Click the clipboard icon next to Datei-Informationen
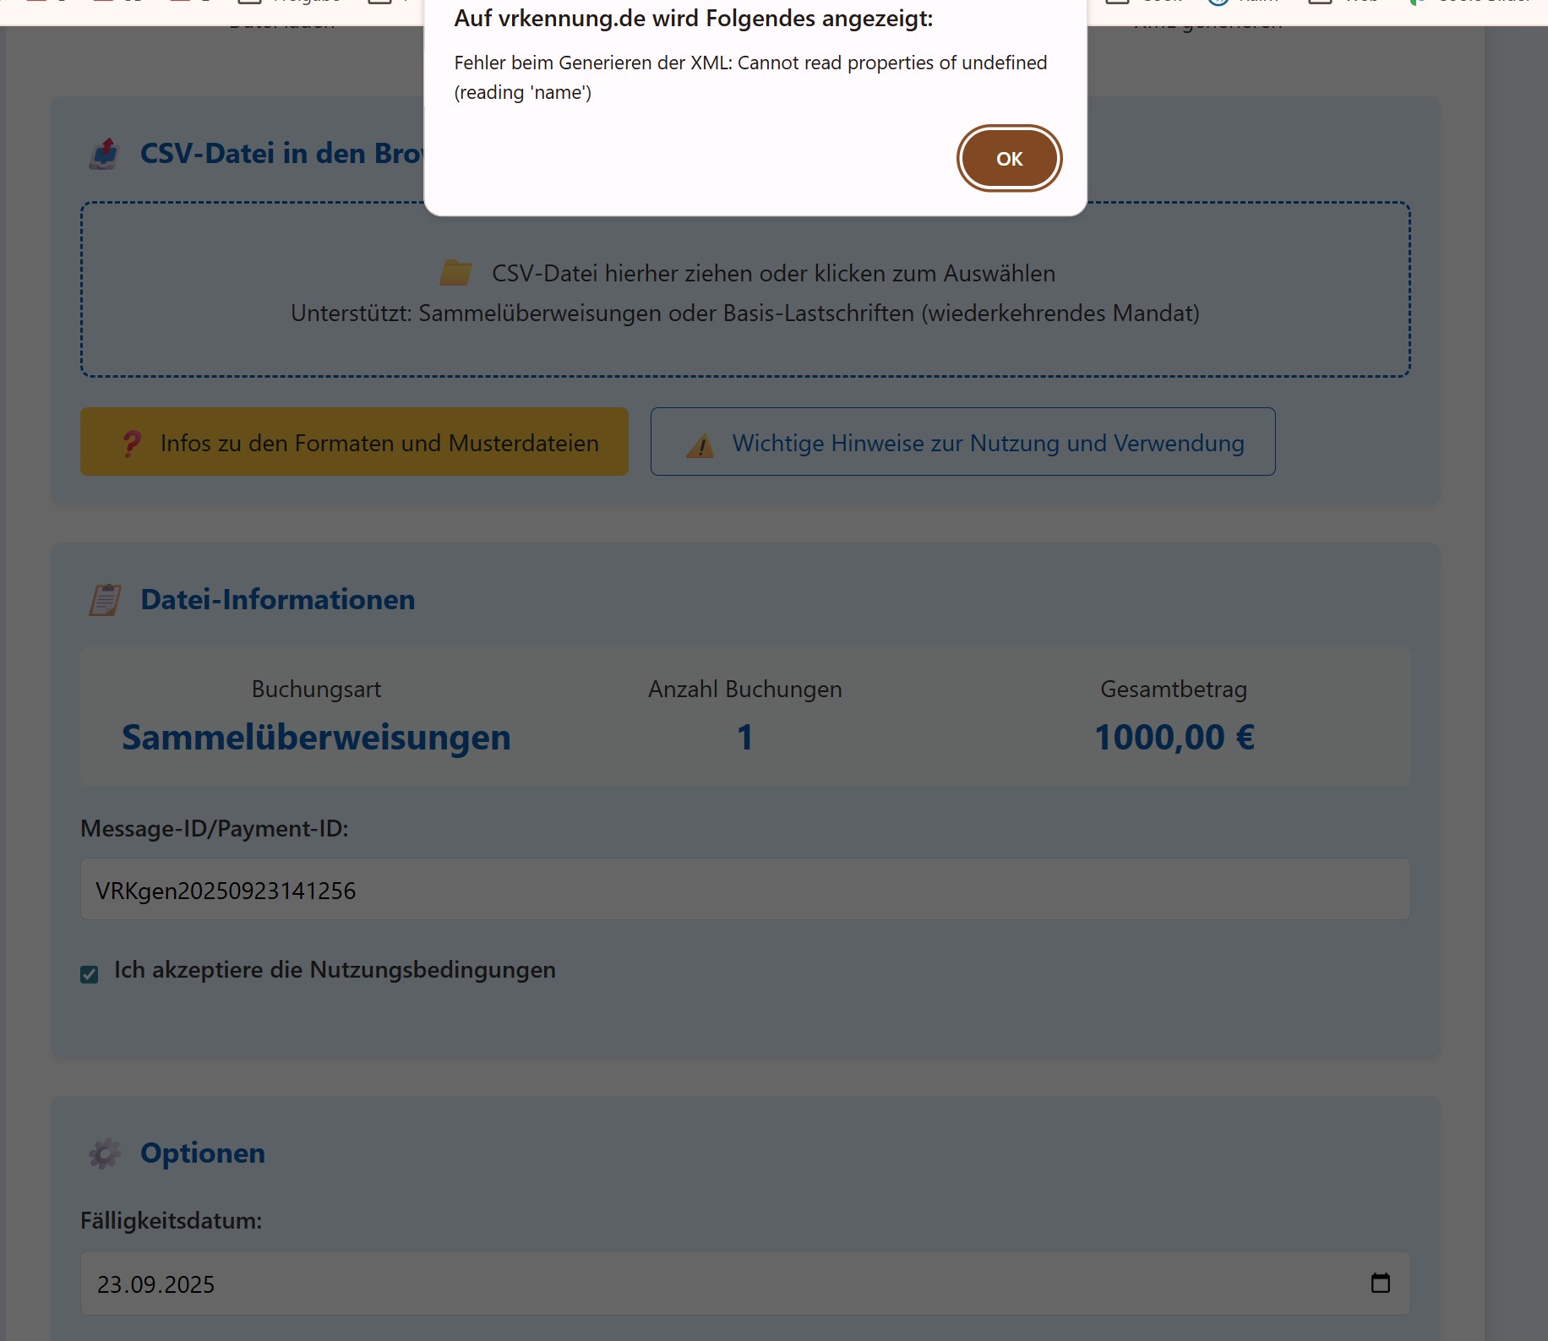Image resolution: width=1548 pixels, height=1341 pixels. (106, 600)
